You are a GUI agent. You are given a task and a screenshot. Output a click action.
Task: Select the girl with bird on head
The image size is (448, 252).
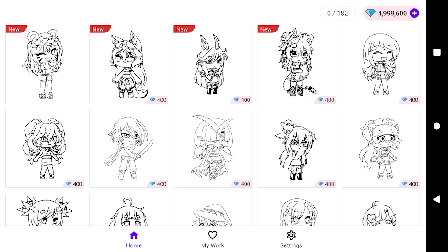(x=297, y=148)
